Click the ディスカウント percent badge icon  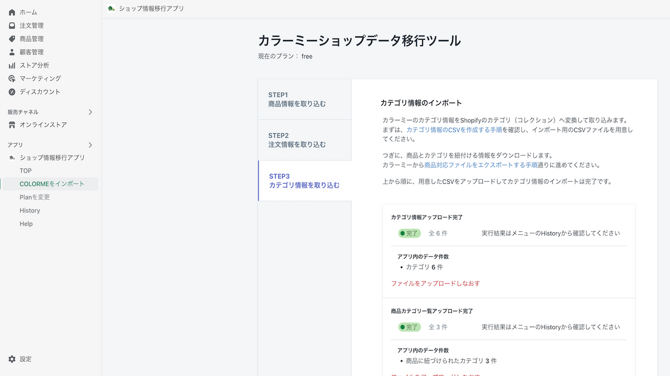pyautogui.click(x=12, y=92)
